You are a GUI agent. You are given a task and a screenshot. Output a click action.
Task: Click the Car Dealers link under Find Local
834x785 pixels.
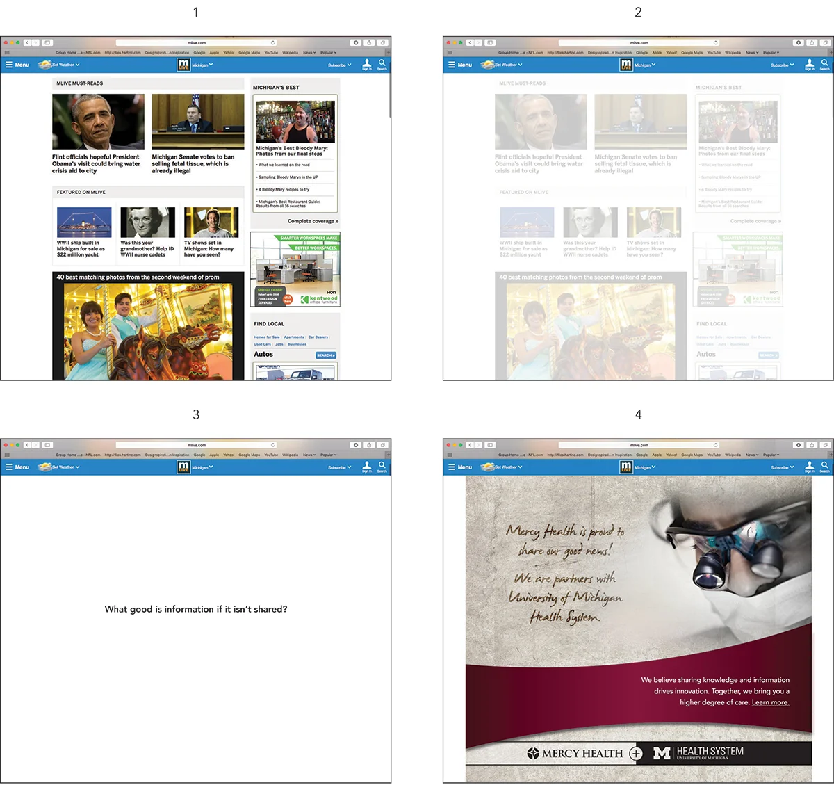point(318,337)
